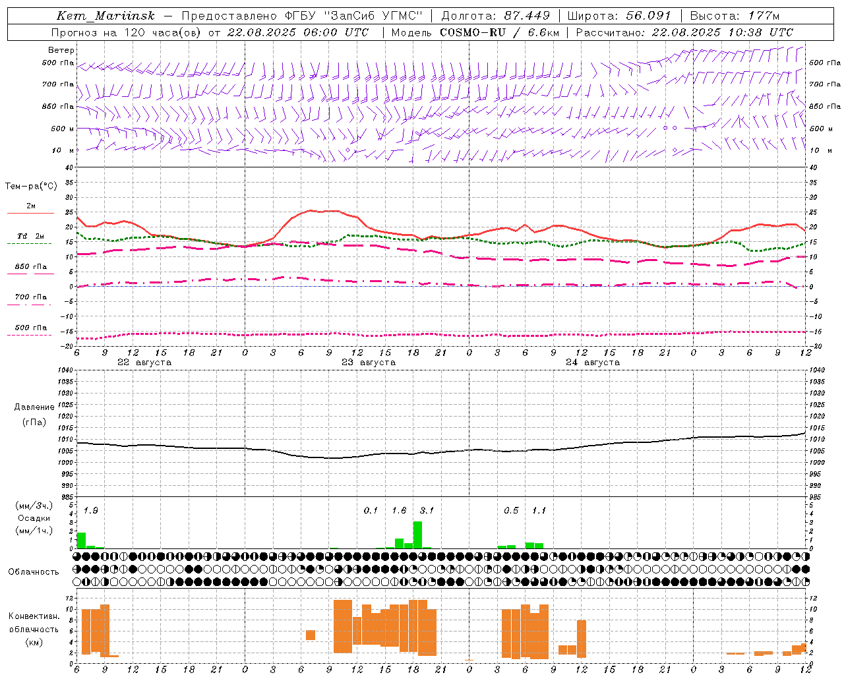Screen dimensions: 844x675
Task: Click the 1.1 precipitation total
Action: pyautogui.click(x=539, y=510)
